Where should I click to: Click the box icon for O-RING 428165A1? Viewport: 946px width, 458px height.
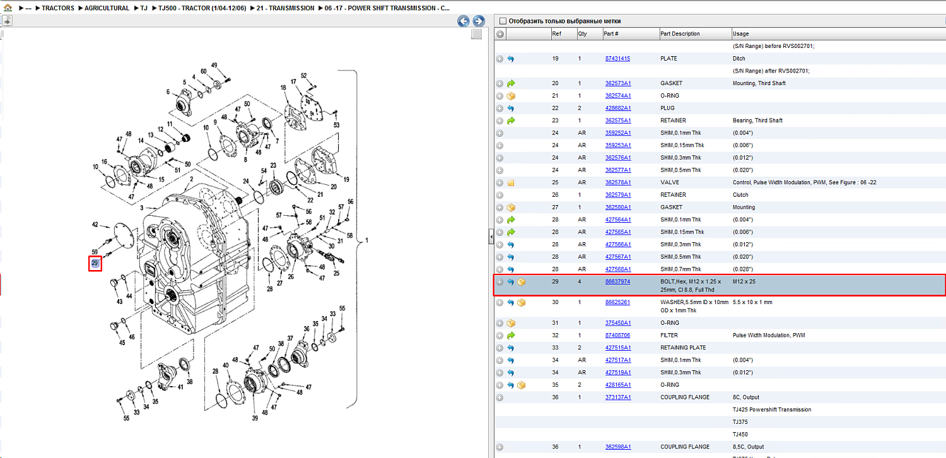[522, 385]
